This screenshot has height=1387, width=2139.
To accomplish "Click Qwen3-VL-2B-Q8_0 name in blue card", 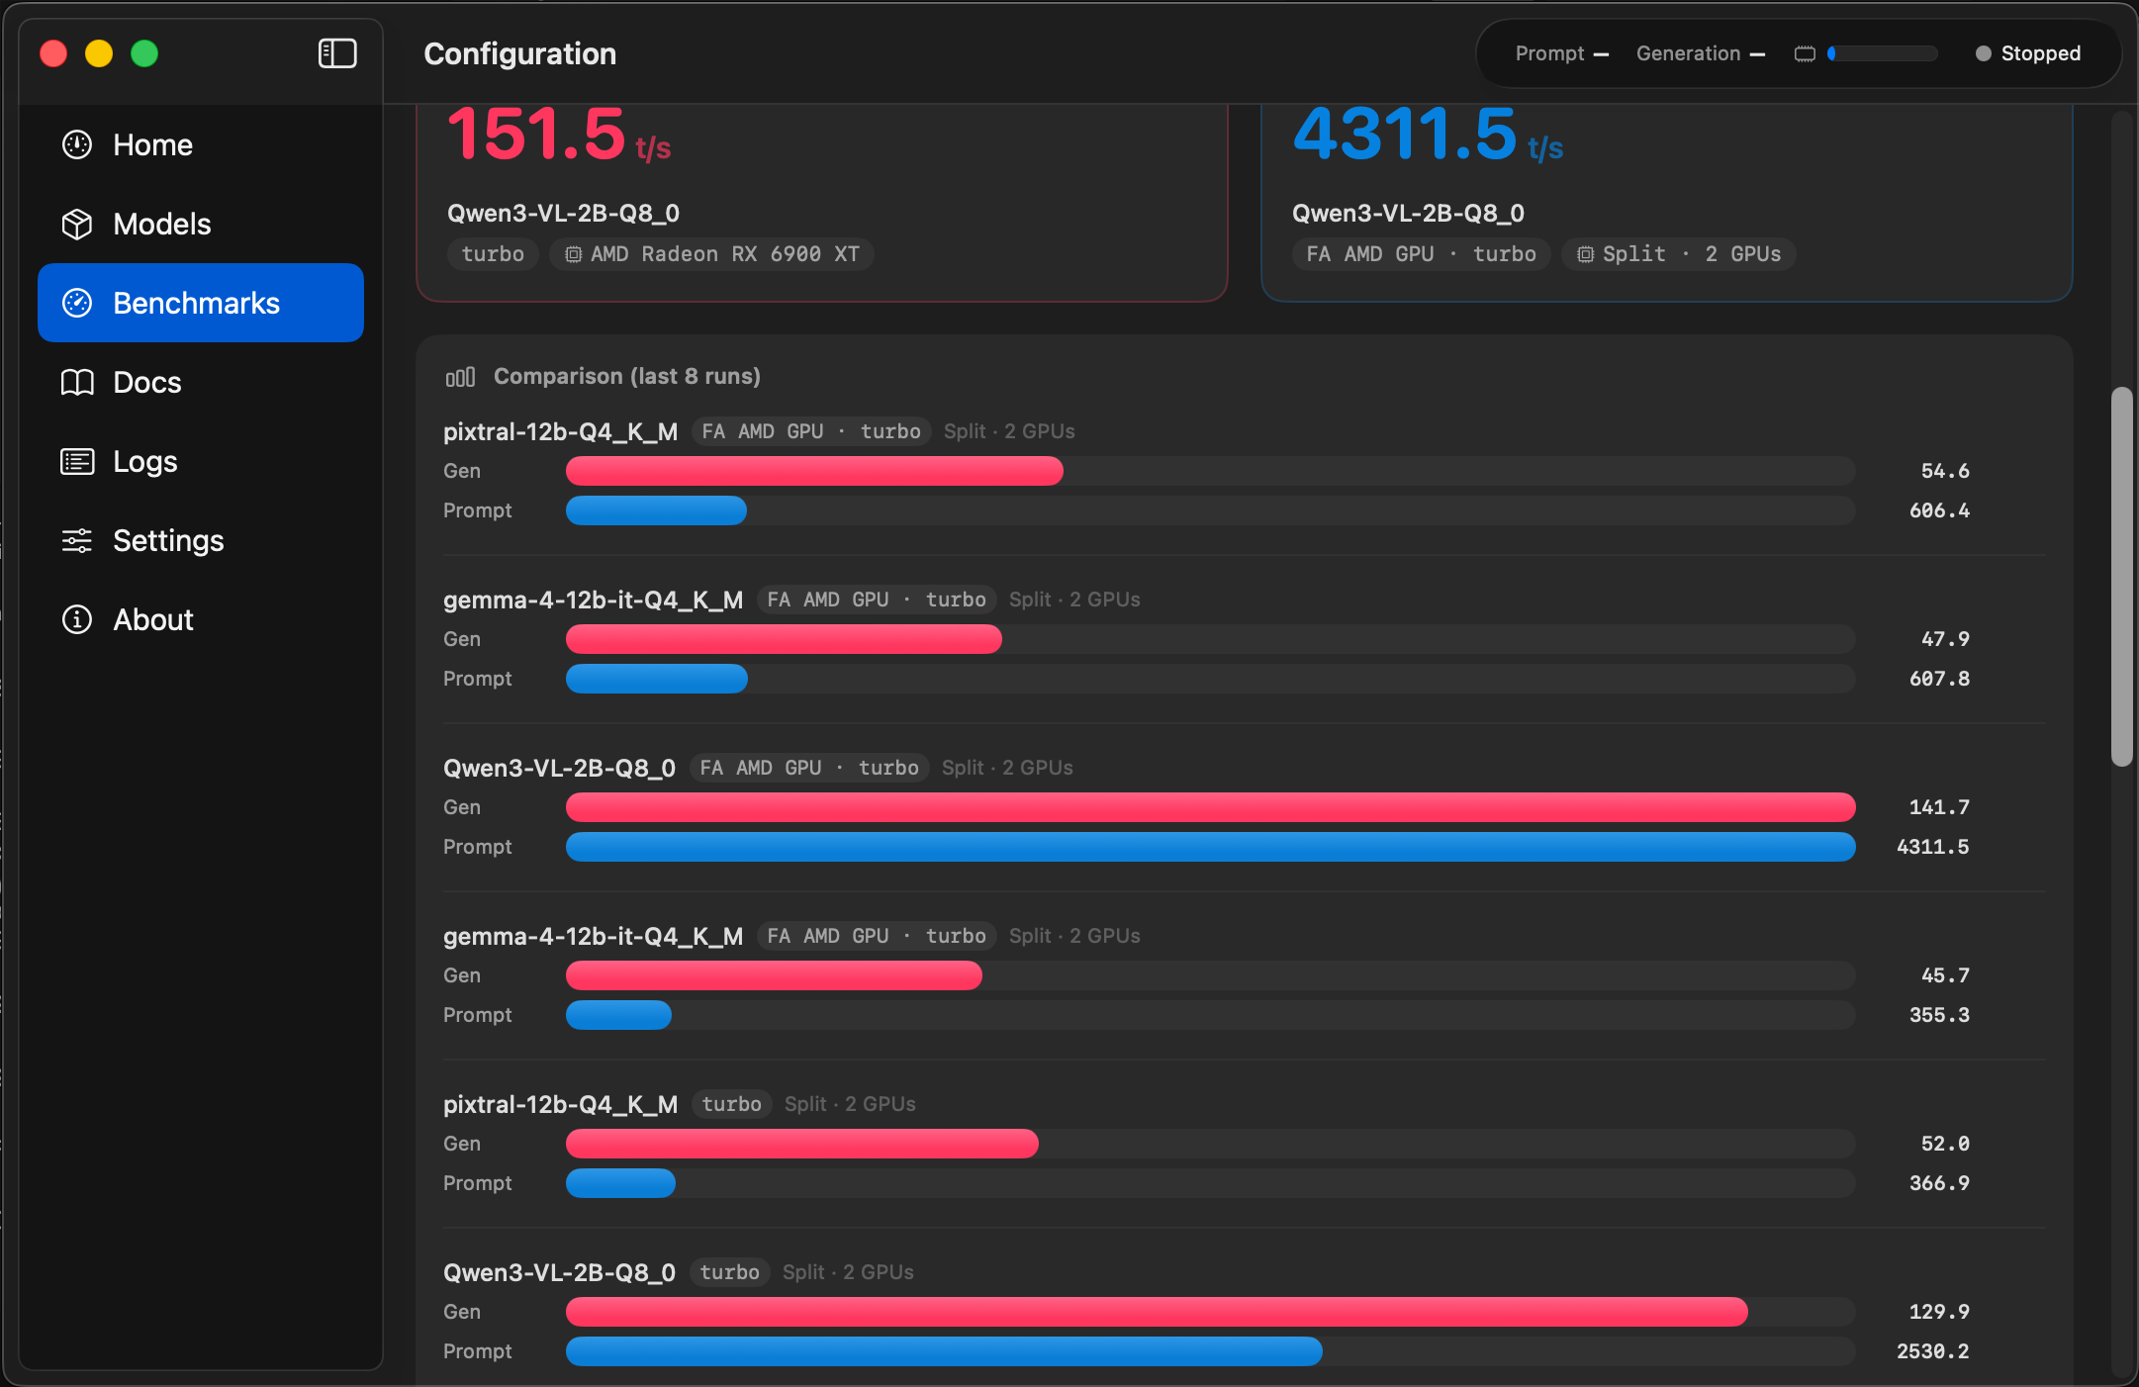I will point(1408,213).
